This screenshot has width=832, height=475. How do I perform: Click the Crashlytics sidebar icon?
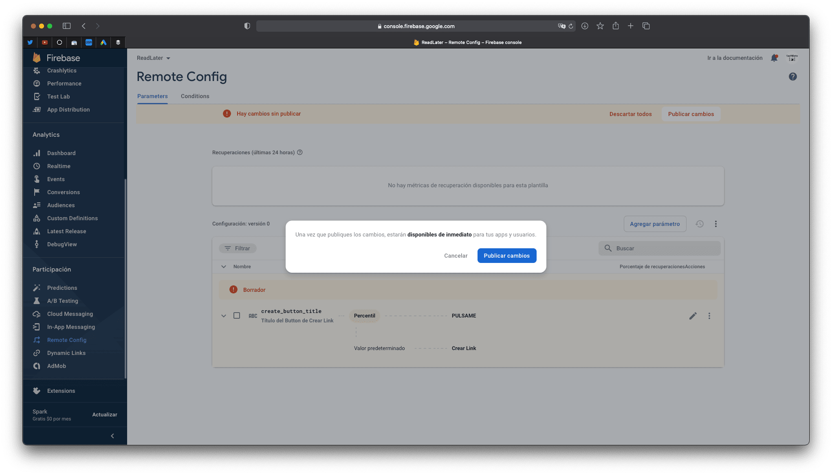pyautogui.click(x=37, y=70)
